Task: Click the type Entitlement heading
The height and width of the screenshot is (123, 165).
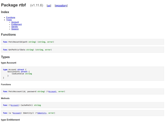Action: tap(10, 120)
